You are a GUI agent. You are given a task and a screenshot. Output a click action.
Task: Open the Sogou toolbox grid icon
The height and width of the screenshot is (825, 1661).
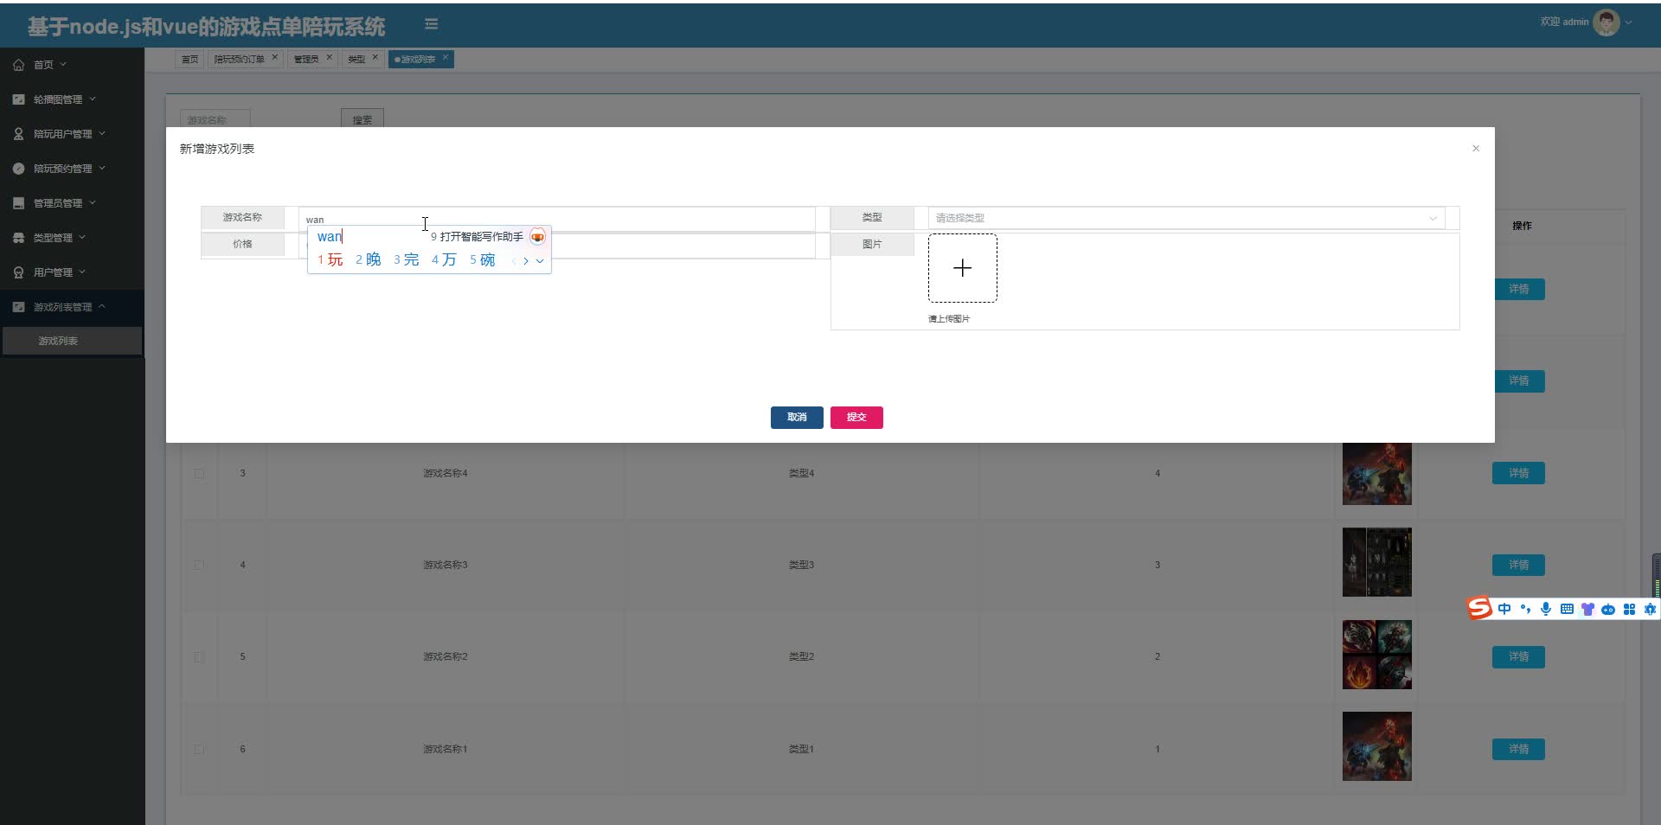[1629, 609]
